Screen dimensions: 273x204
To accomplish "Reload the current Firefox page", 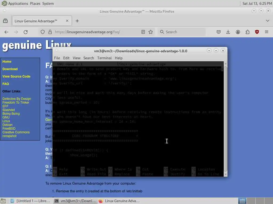I will pyautogui.click(x=26, y=32).
